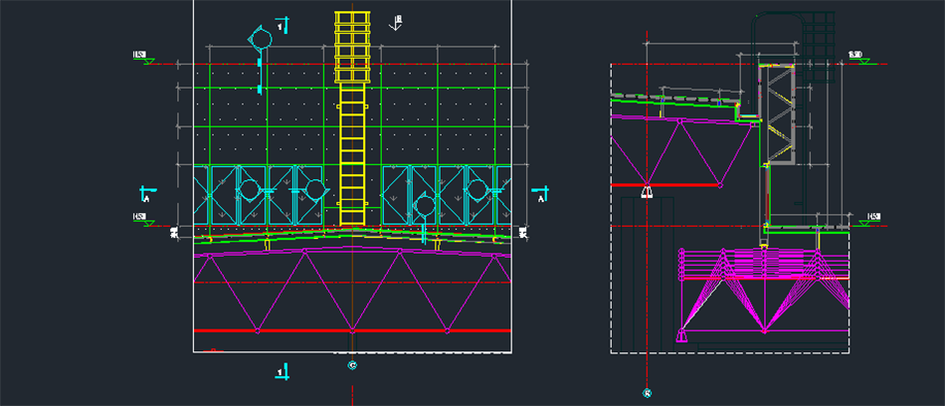The width and height of the screenshot is (945, 406).
Task: Click the yellow ladder rungs in left view
Action: click(351, 149)
